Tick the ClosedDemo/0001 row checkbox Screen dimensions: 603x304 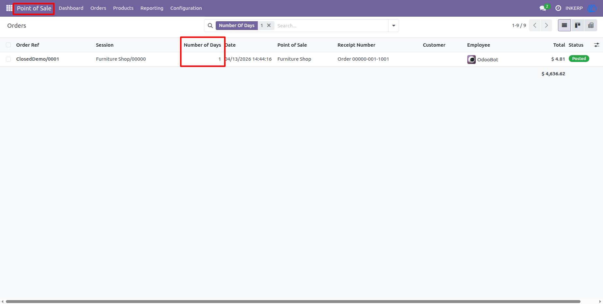pos(8,59)
